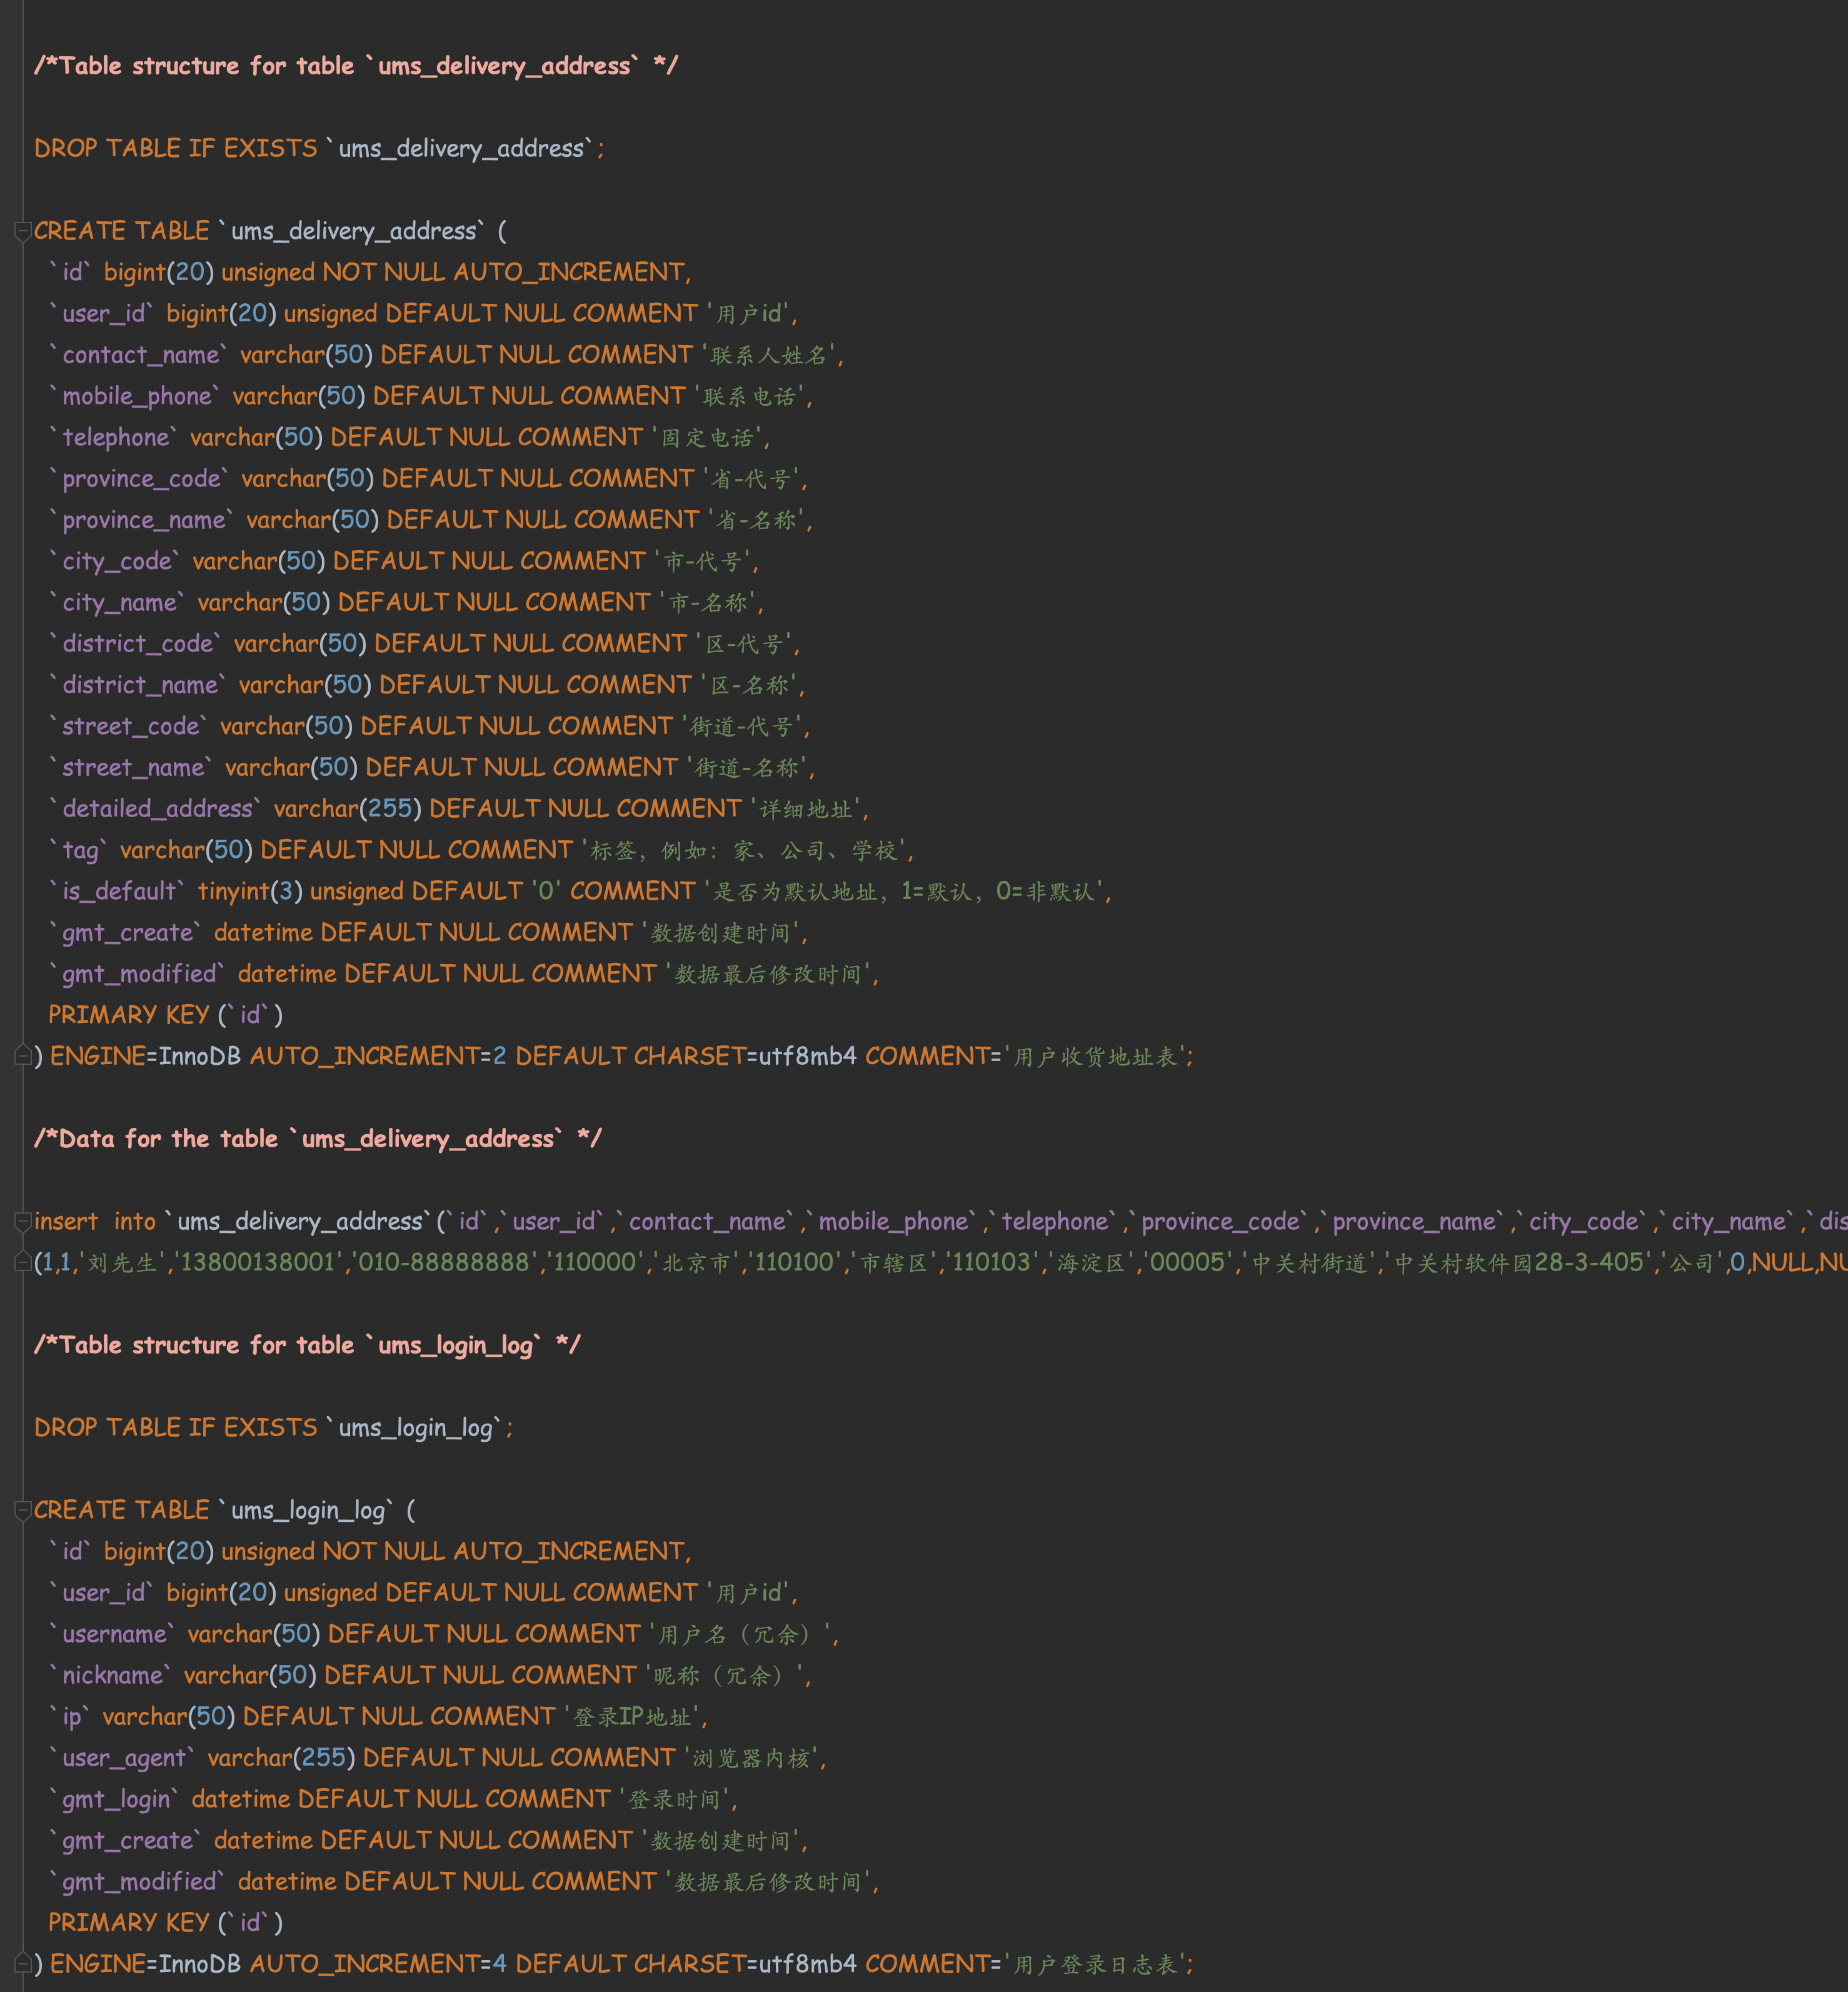
Task: Click the city_name column definition line
Action: 407,602
